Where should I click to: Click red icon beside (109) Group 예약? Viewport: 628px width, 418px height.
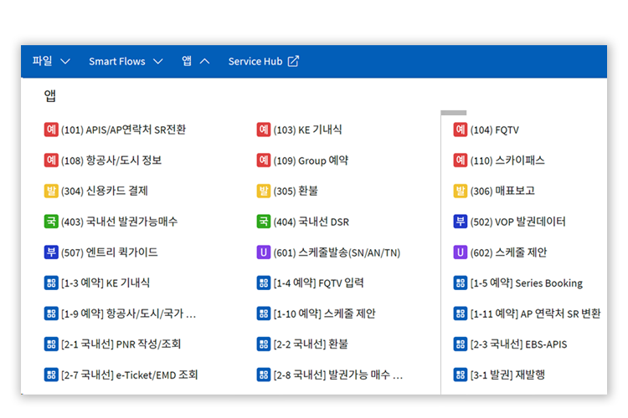(264, 161)
